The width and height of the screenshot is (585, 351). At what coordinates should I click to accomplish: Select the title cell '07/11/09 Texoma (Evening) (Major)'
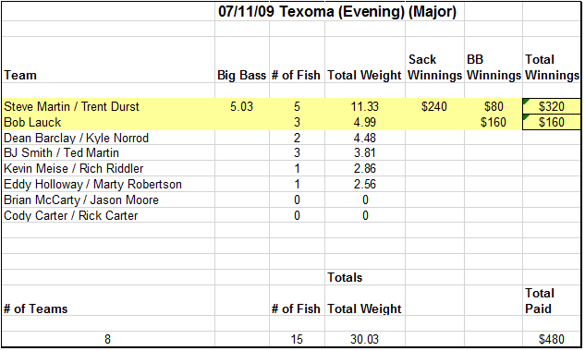click(x=337, y=12)
